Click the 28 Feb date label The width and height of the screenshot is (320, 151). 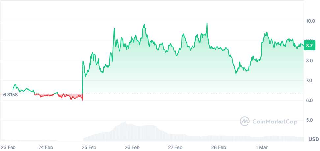click(x=218, y=147)
